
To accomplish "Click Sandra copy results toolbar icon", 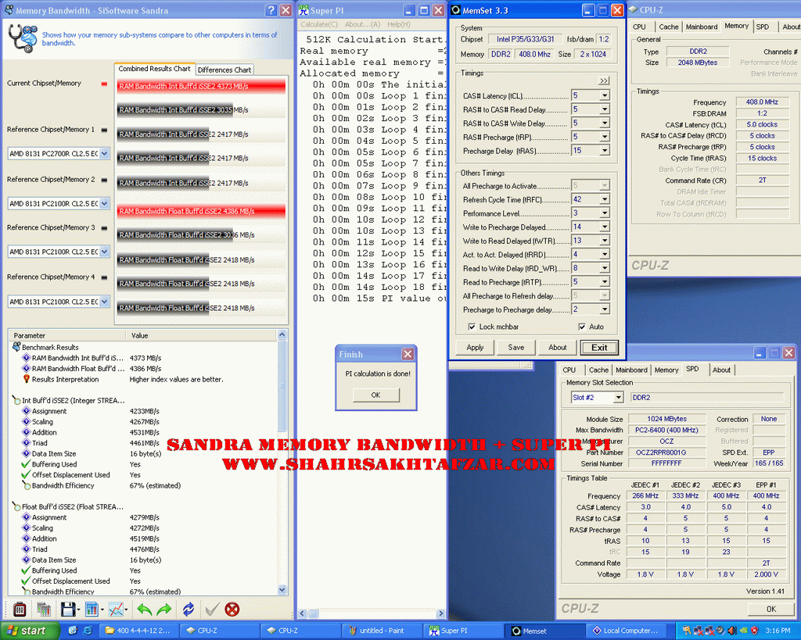I will 44,609.
